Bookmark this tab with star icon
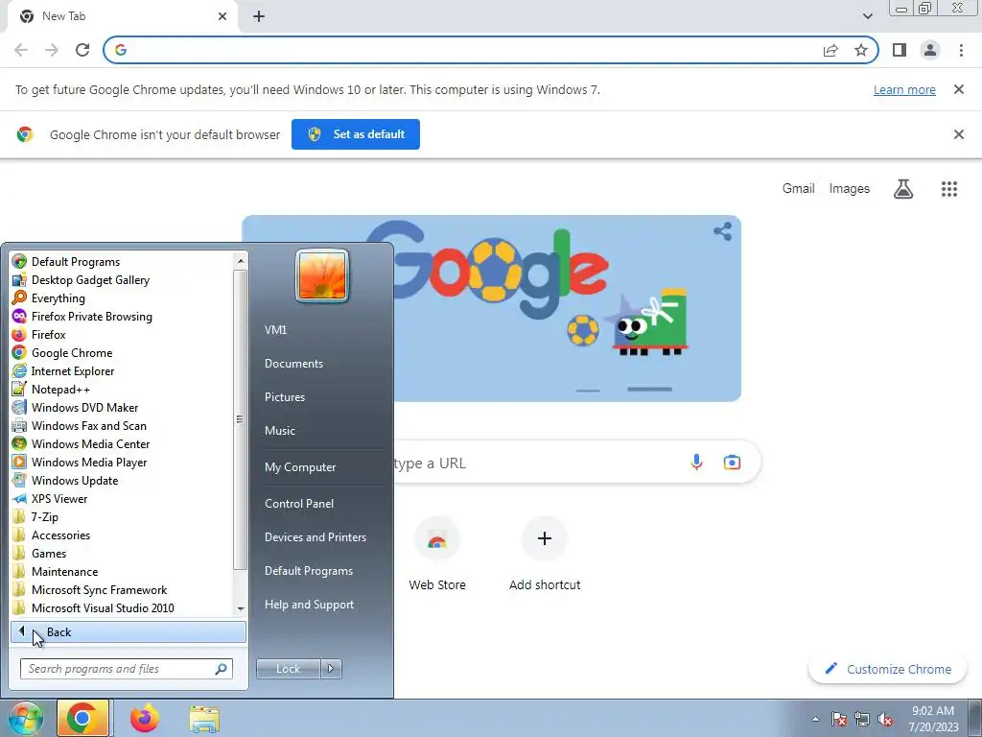982x737 pixels. (861, 50)
